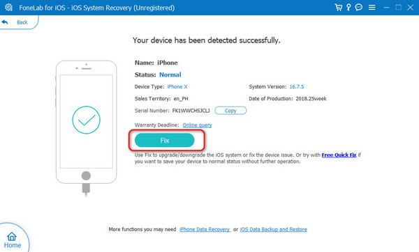
Task: Open the iPhone Data Recovery link
Action: 205,229
